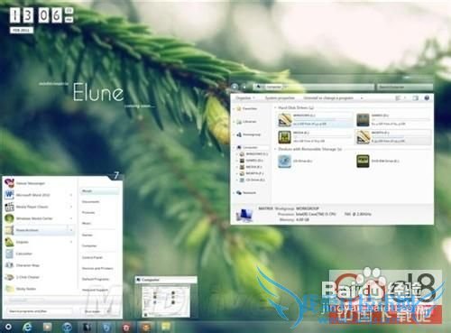Open the DVD RW Drive icon in Explorer
Image resolution: width=451 pixels, height=333 pixels.
363,161
